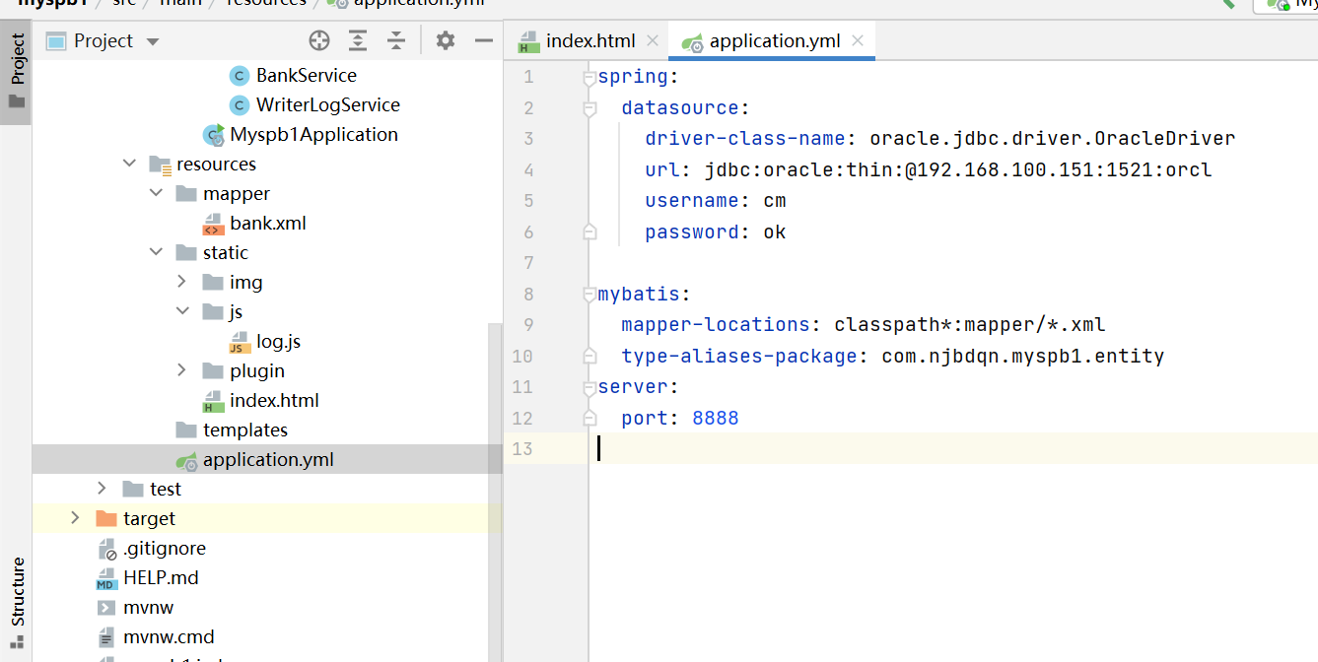Select log.js file
Screen dimensions: 1318x662
[x=279, y=341]
